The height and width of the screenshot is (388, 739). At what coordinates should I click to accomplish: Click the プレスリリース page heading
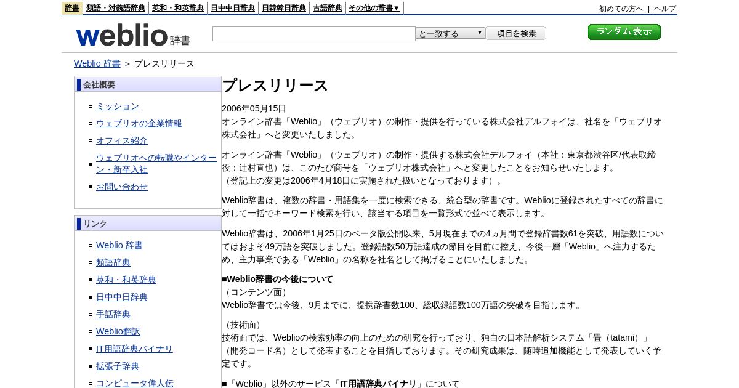pyautogui.click(x=275, y=86)
